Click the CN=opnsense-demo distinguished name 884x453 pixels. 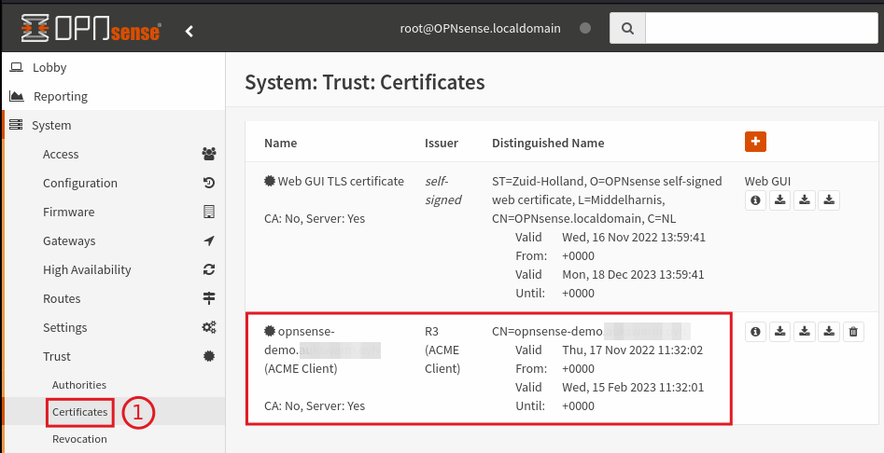(591, 332)
